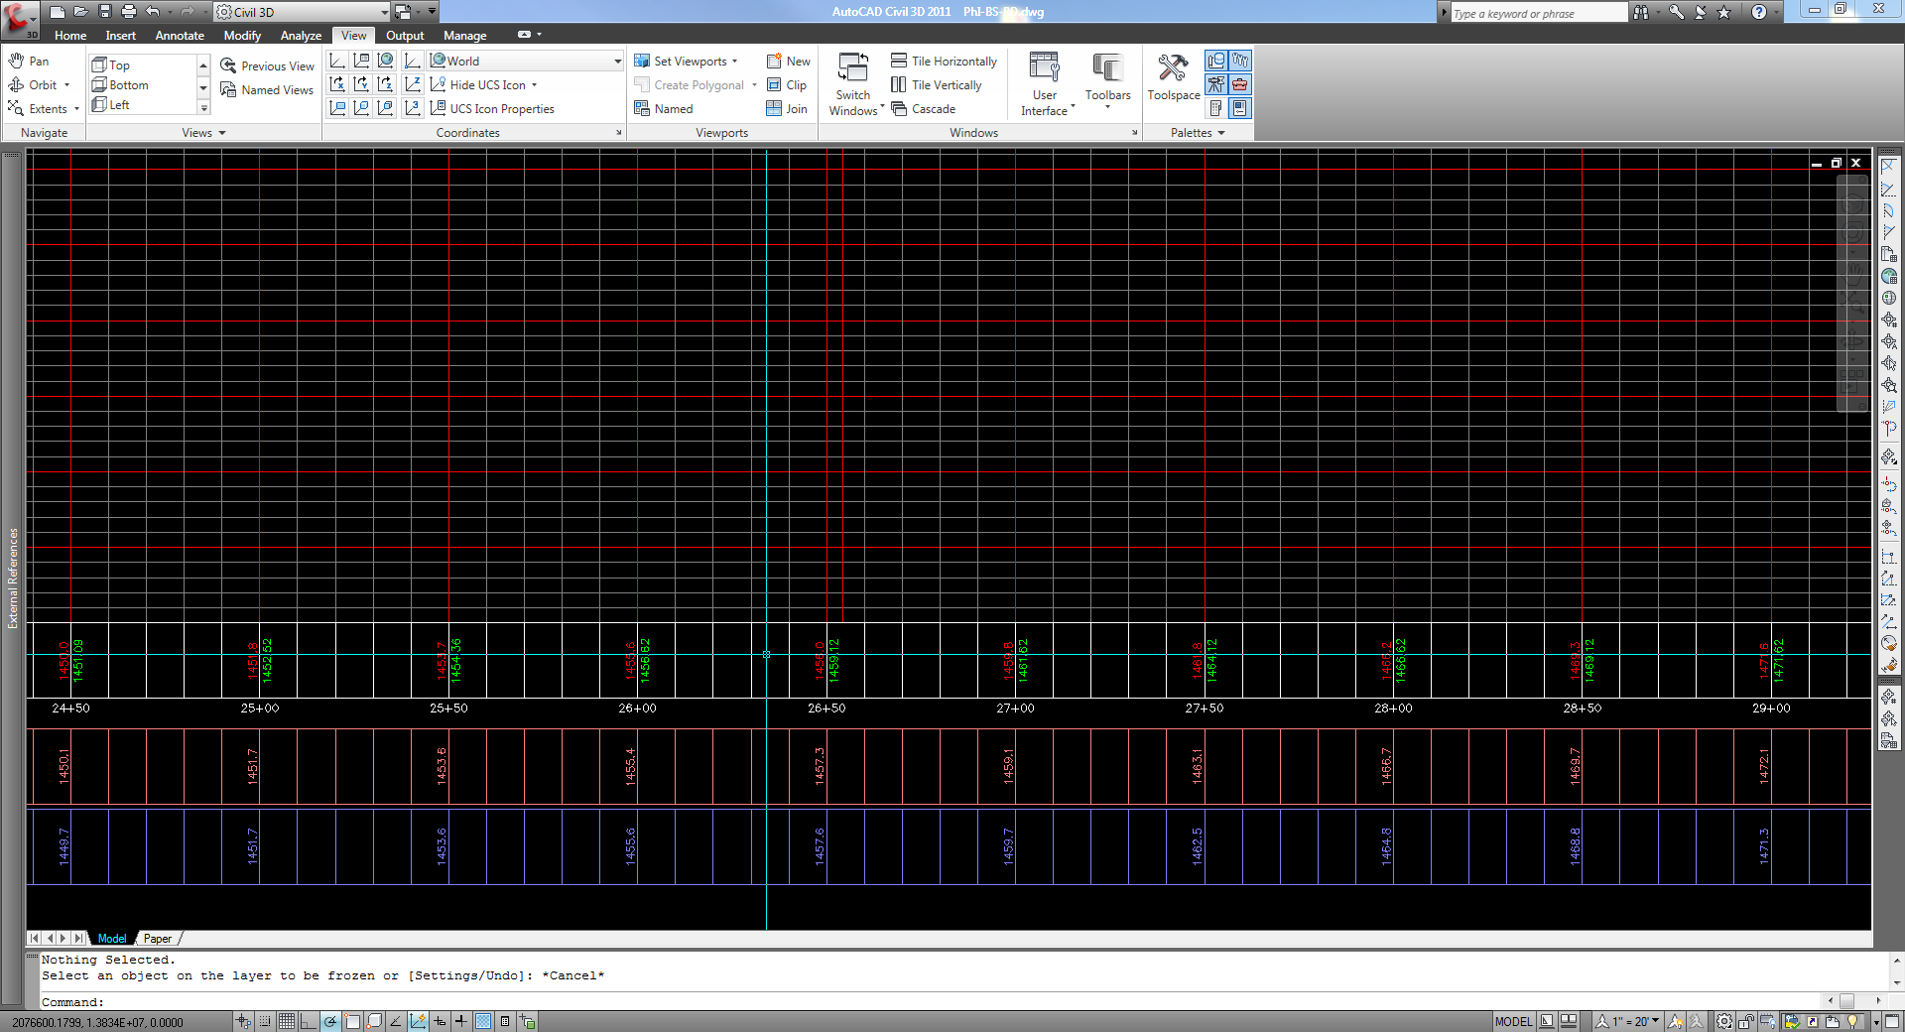Click Cascade windows
The image size is (1905, 1032).
click(x=923, y=109)
